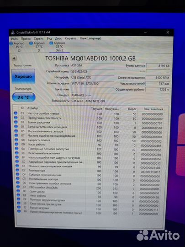
Task: Click the 23 °C temperature button
Action: click(x=24, y=97)
